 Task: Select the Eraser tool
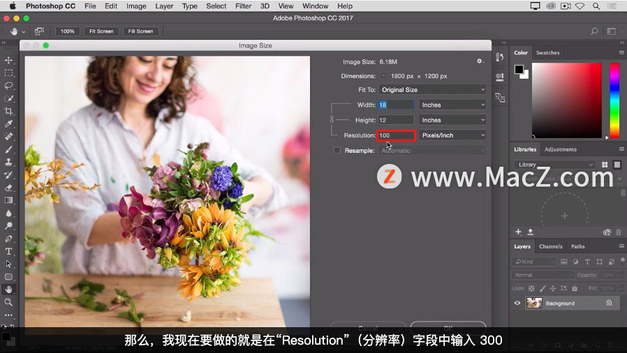8,188
